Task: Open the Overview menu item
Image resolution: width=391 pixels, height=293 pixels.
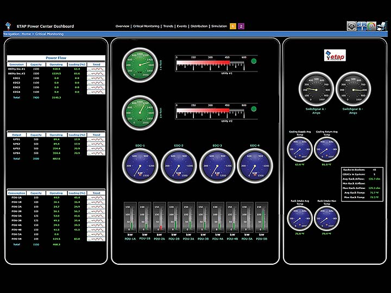Action: click(x=122, y=26)
